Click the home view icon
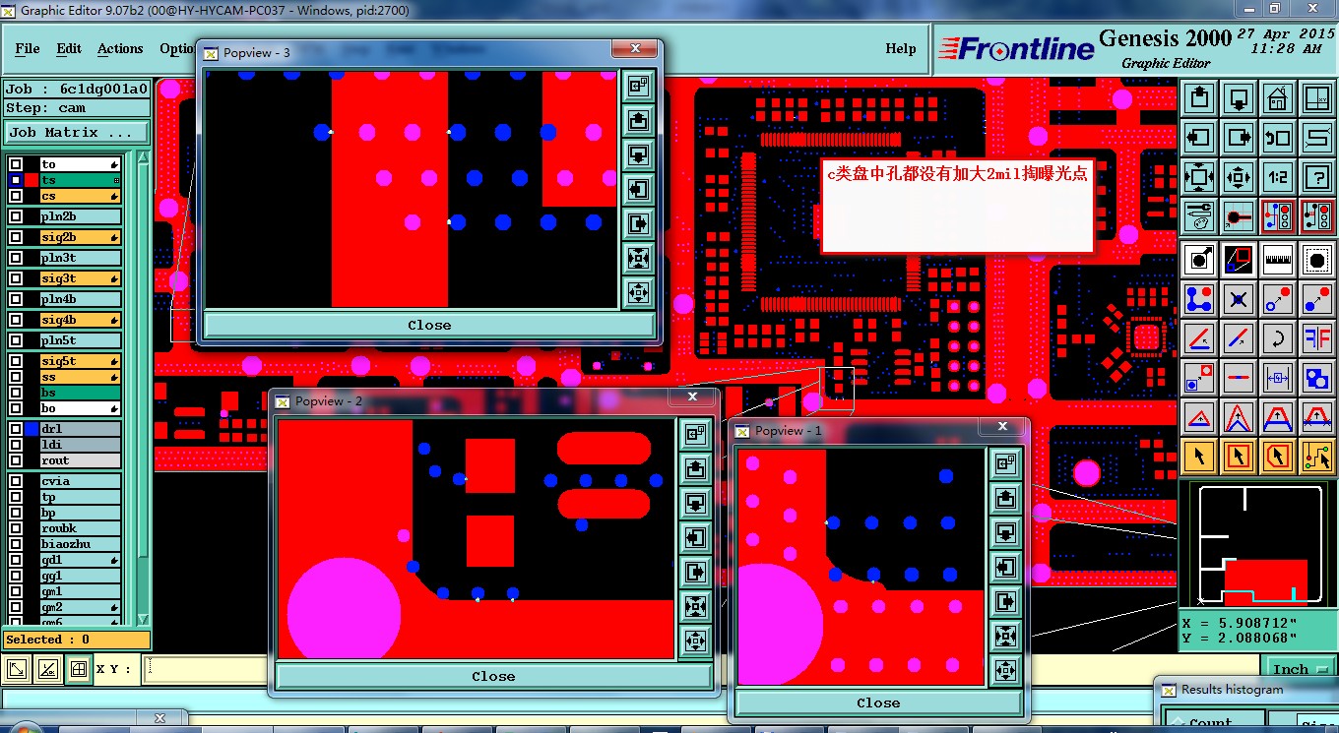The width and height of the screenshot is (1339, 733). pos(1278,98)
